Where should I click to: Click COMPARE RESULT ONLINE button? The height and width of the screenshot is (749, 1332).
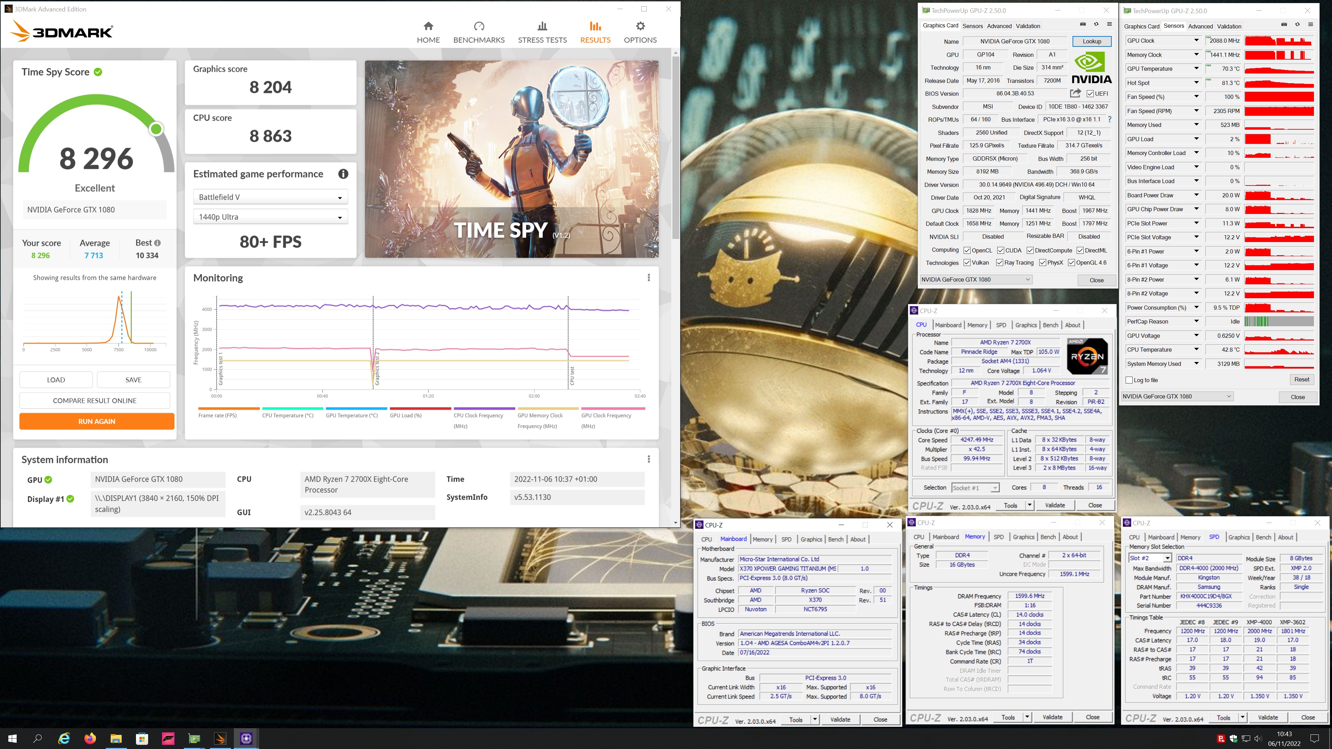click(95, 401)
